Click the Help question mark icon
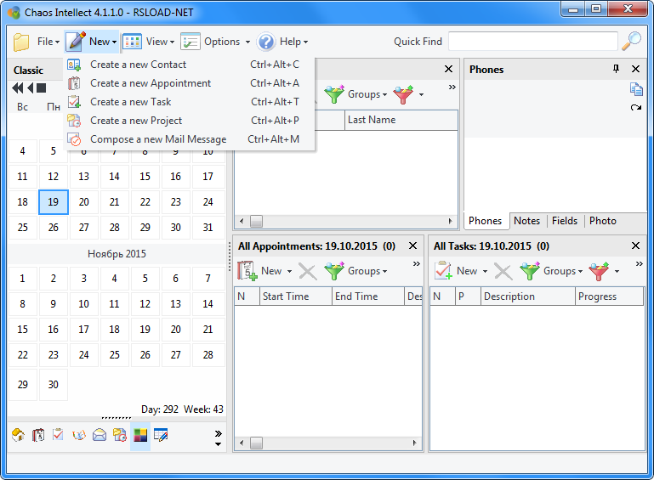 click(266, 42)
